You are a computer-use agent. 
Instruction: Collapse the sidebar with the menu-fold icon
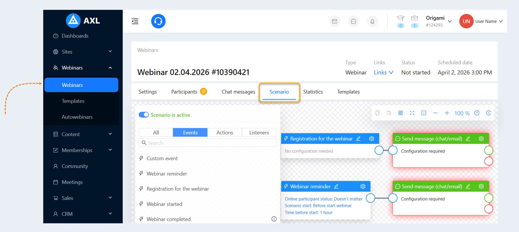[135, 21]
